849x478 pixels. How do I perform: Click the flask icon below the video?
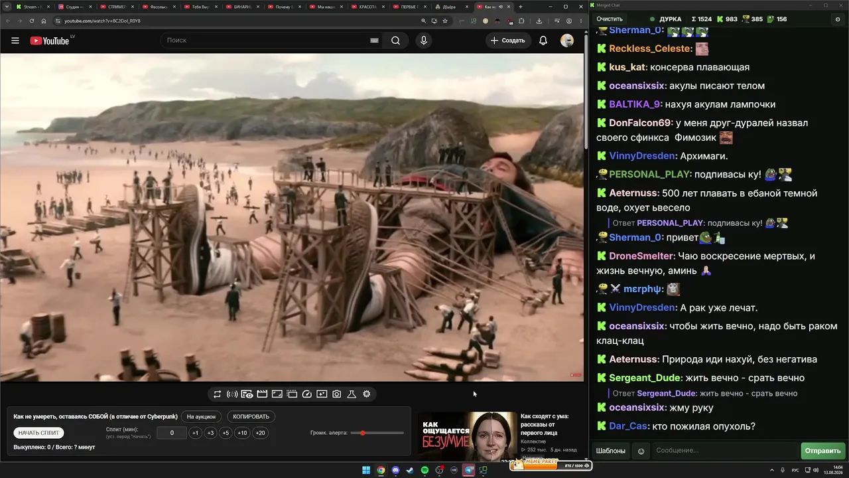pos(352,394)
